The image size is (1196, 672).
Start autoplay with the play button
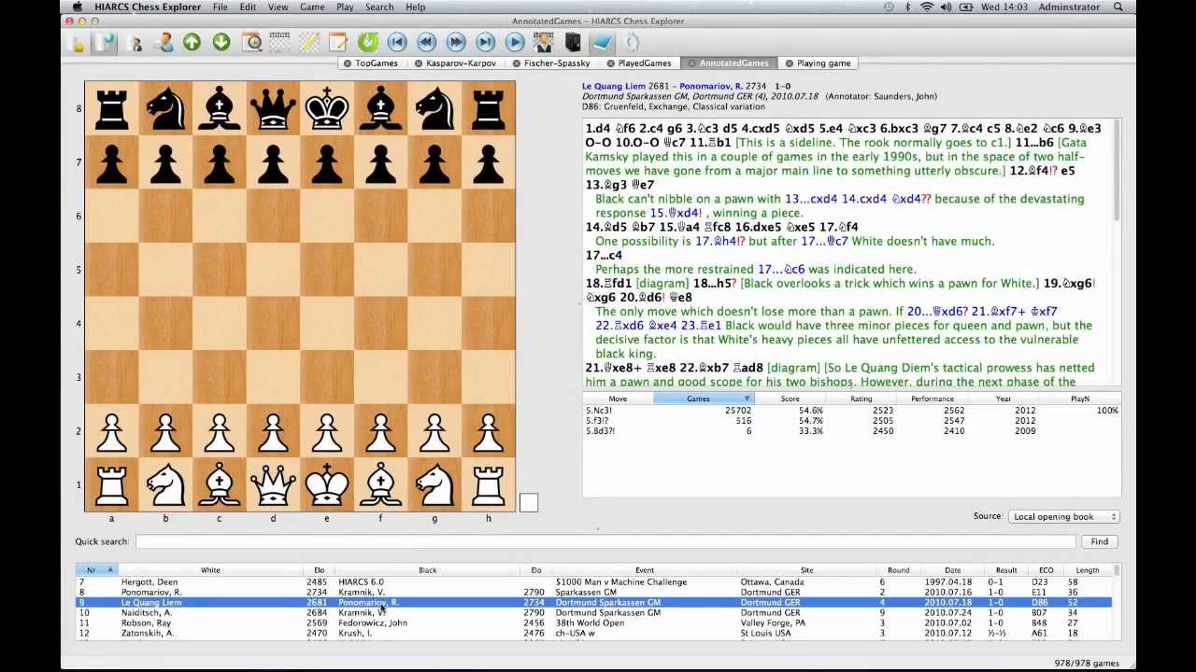[515, 42]
